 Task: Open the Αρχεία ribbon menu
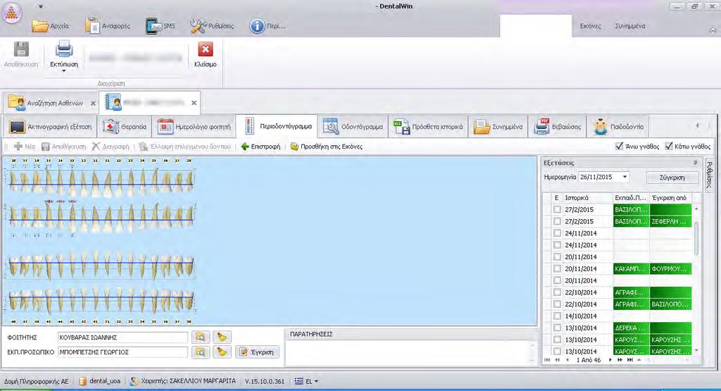50,26
